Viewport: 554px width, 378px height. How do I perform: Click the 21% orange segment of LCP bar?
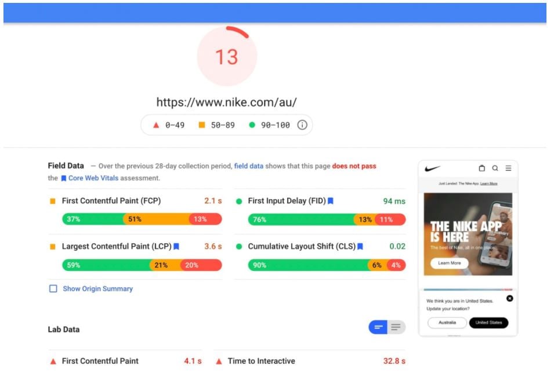[165, 265]
